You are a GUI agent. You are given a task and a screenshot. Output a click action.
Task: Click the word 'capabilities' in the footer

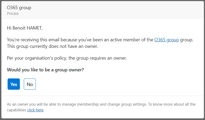coord(17,110)
